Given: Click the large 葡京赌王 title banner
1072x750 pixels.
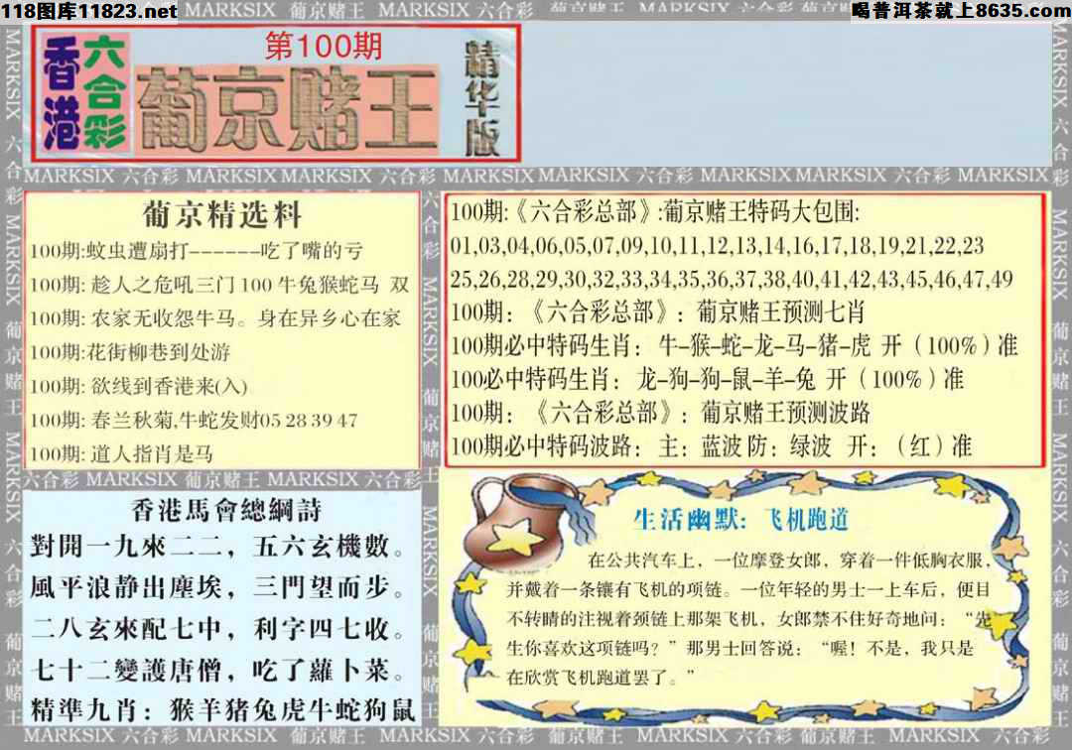Looking at the screenshot, I should click(x=287, y=108).
